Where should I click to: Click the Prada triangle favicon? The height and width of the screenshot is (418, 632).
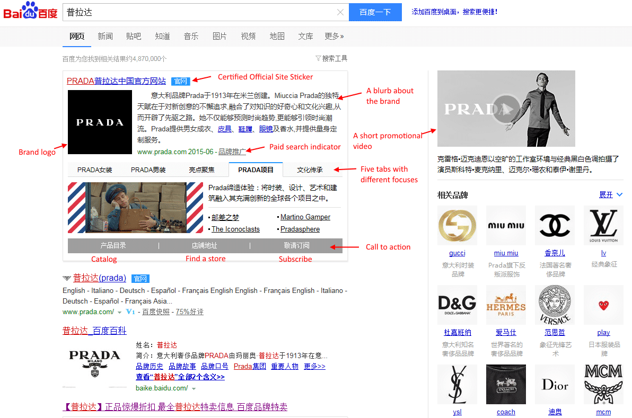point(66,278)
